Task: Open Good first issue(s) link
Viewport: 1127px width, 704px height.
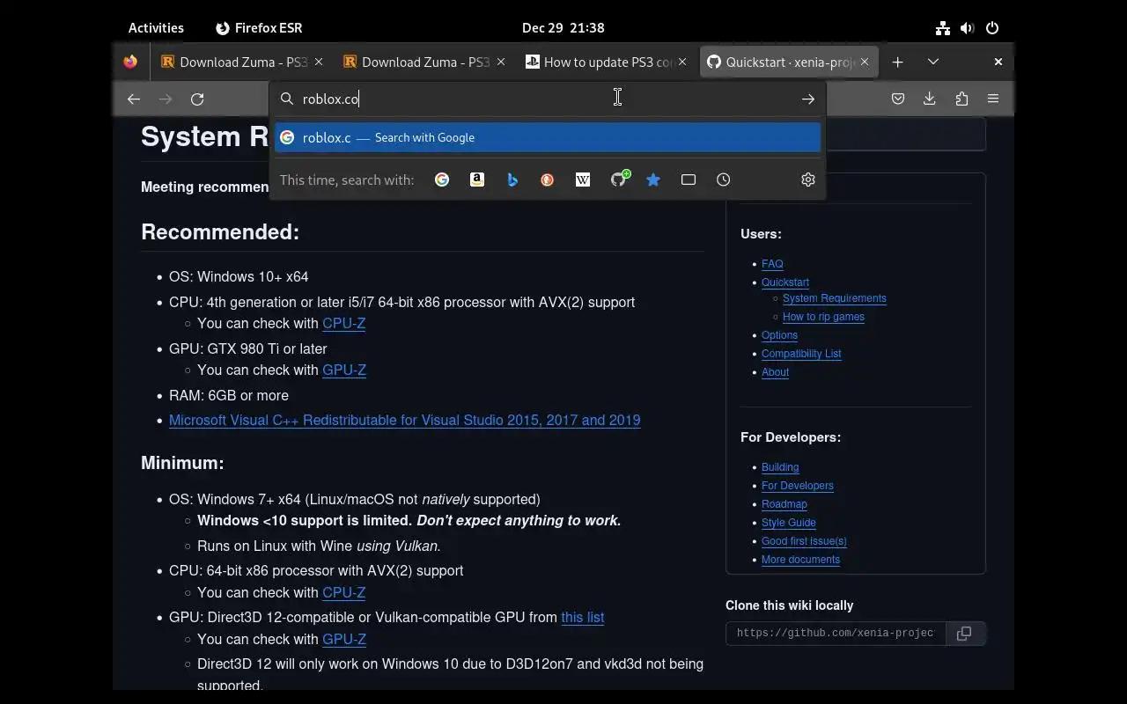Action: (804, 541)
